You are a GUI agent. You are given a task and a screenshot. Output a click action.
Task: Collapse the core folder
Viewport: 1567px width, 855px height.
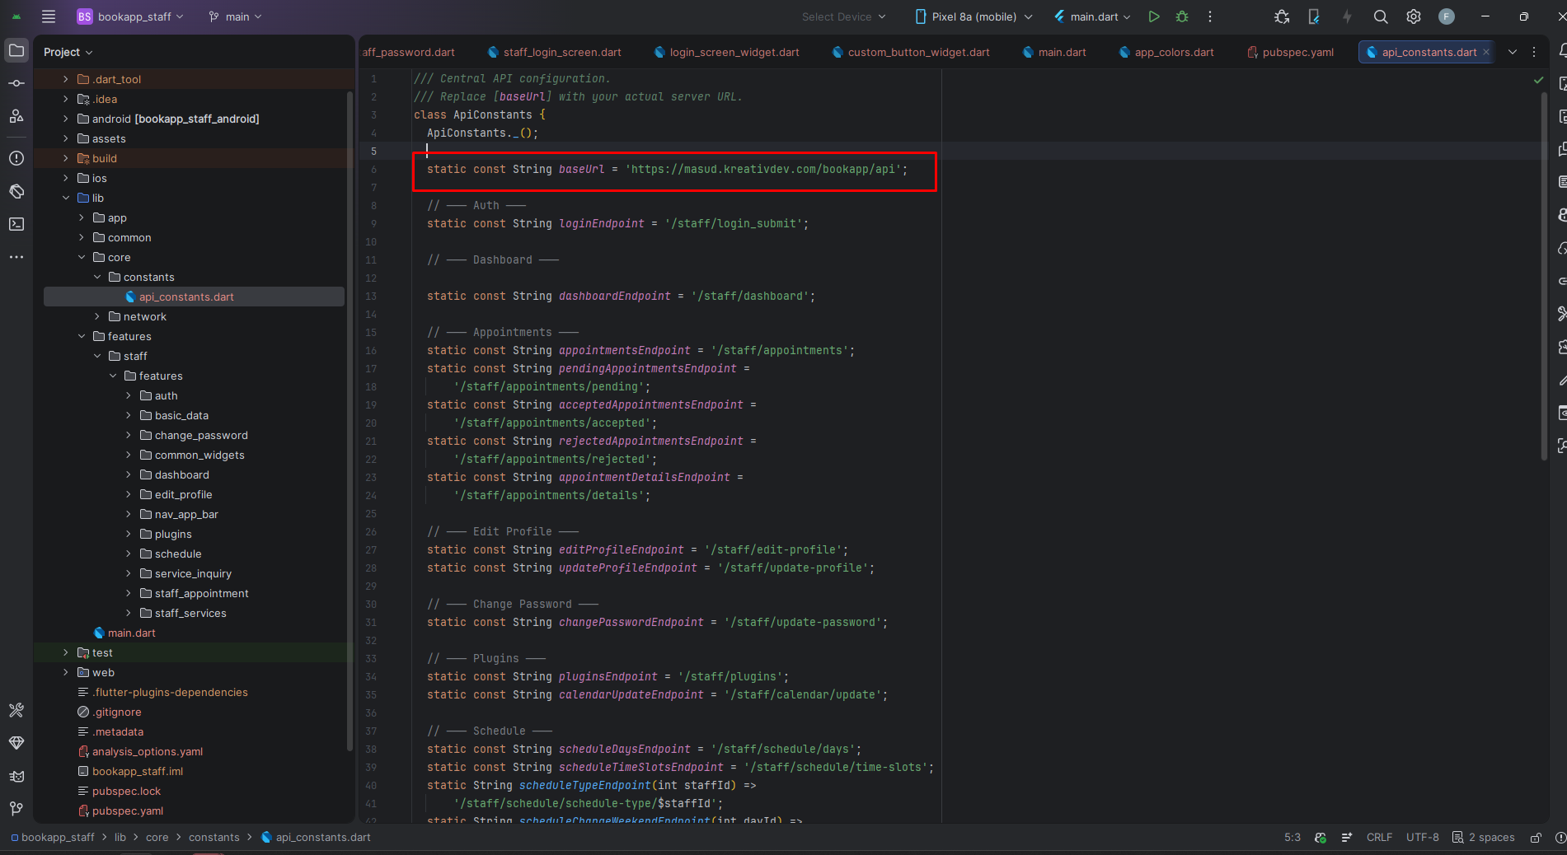click(x=82, y=257)
